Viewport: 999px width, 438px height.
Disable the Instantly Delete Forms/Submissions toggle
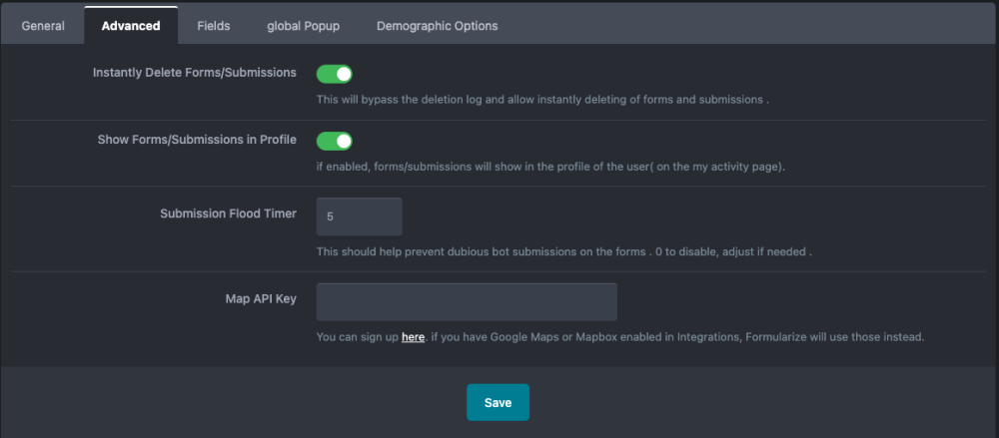pyautogui.click(x=335, y=74)
